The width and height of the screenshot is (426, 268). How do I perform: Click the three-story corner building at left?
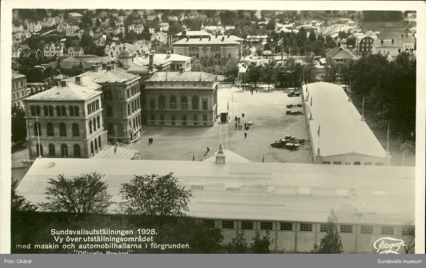pyautogui.click(x=64, y=121)
